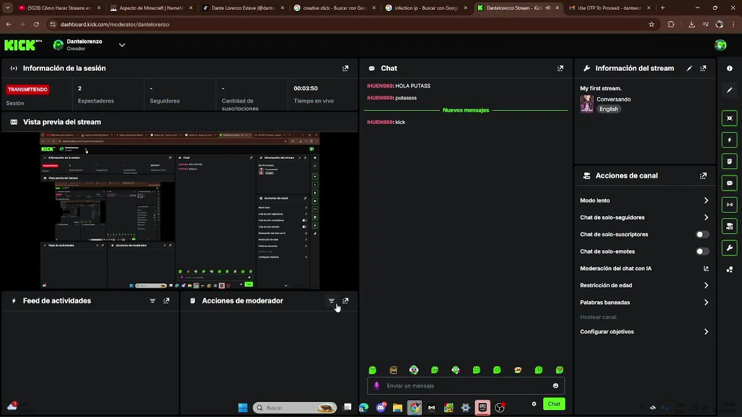Open browser tab search dropdown
This screenshot has height=417, width=742.
coord(8,8)
